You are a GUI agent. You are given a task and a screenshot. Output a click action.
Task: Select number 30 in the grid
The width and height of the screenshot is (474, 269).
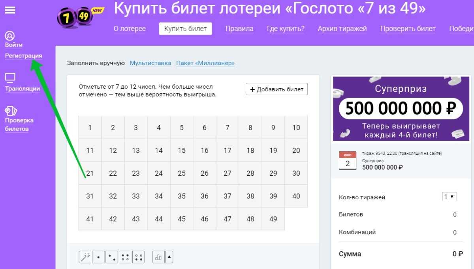(296, 173)
